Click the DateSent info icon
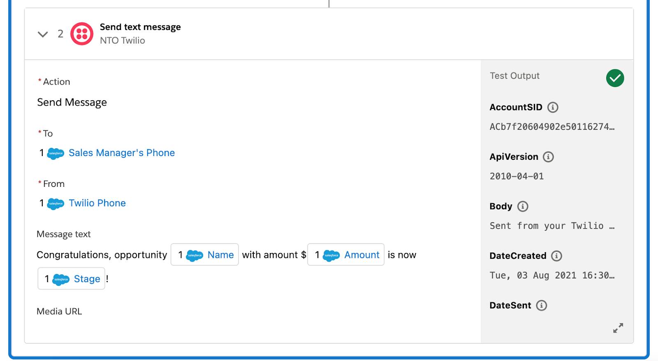The height and width of the screenshot is (361, 658). [x=542, y=306]
